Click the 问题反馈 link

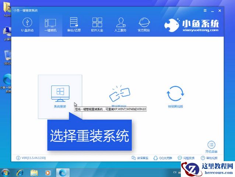click(x=186, y=158)
